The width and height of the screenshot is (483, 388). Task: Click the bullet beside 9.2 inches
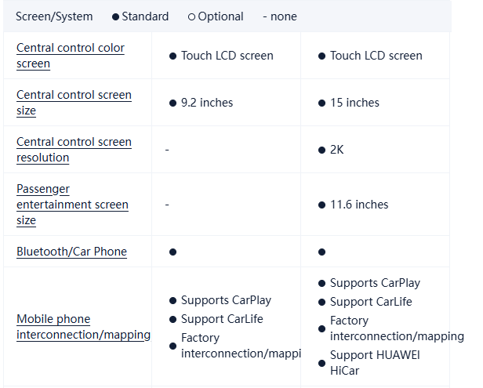click(172, 103)
